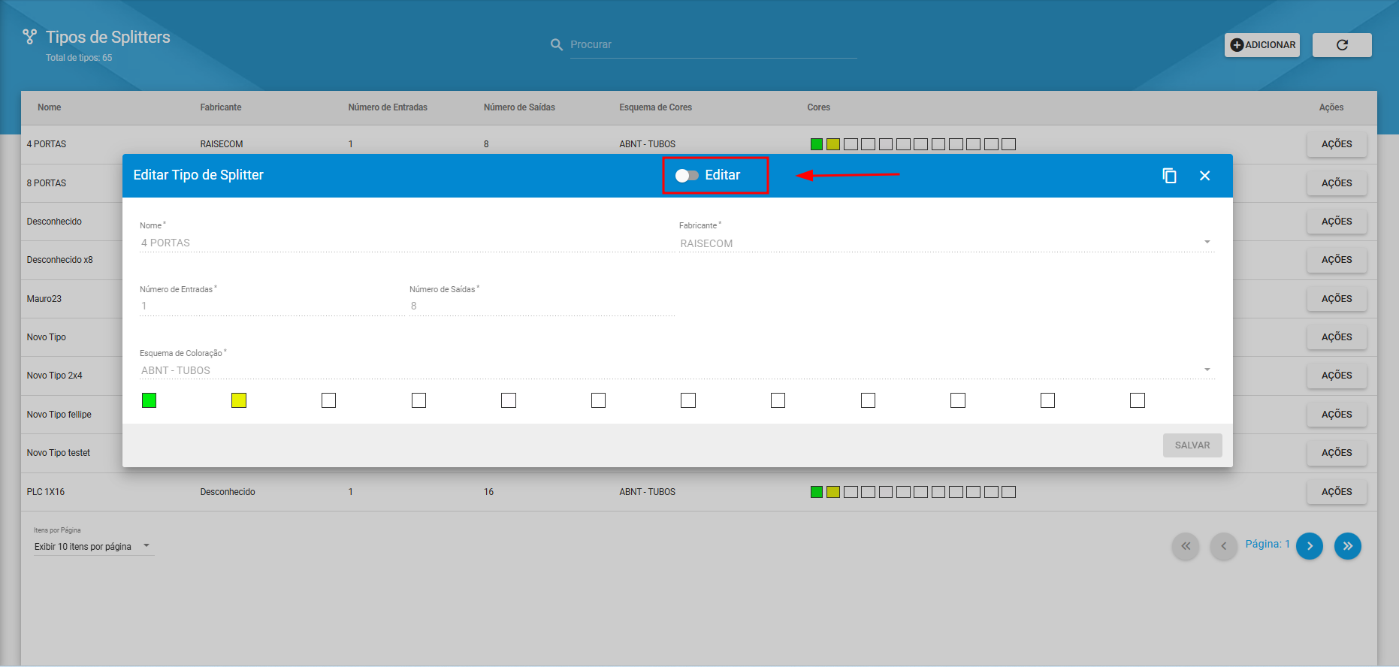Image resolution: width=1399 pixels, height=667 pixels.
Task: Click the Desconhecido x8 row name
Action: [59, 260]
